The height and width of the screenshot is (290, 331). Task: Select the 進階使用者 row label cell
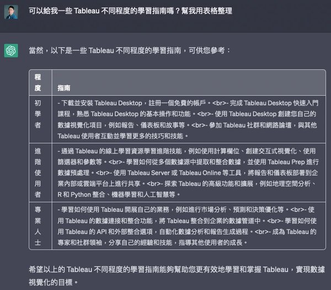[40, 173]
